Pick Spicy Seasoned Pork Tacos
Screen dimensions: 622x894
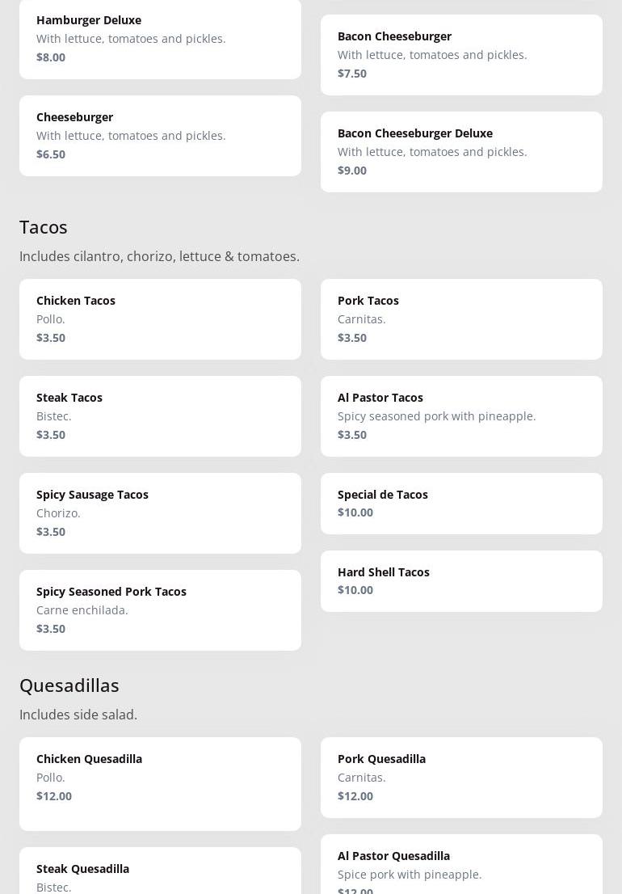click(x=160, y=609)
